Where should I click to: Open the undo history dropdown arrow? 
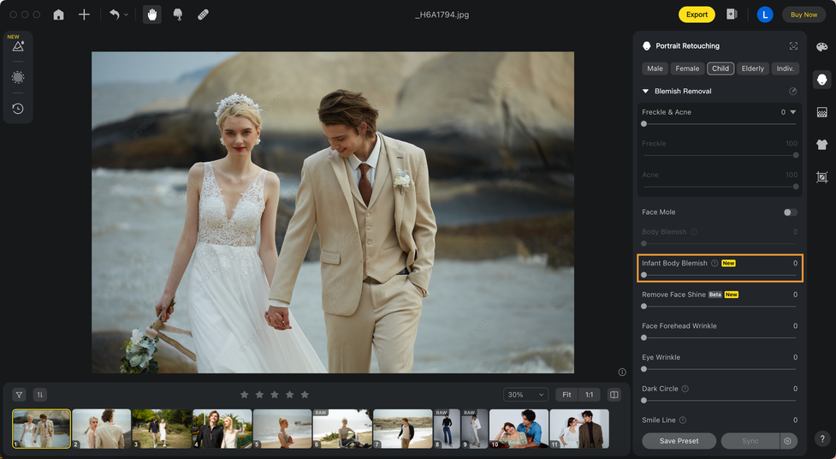[x=127, y=15]
